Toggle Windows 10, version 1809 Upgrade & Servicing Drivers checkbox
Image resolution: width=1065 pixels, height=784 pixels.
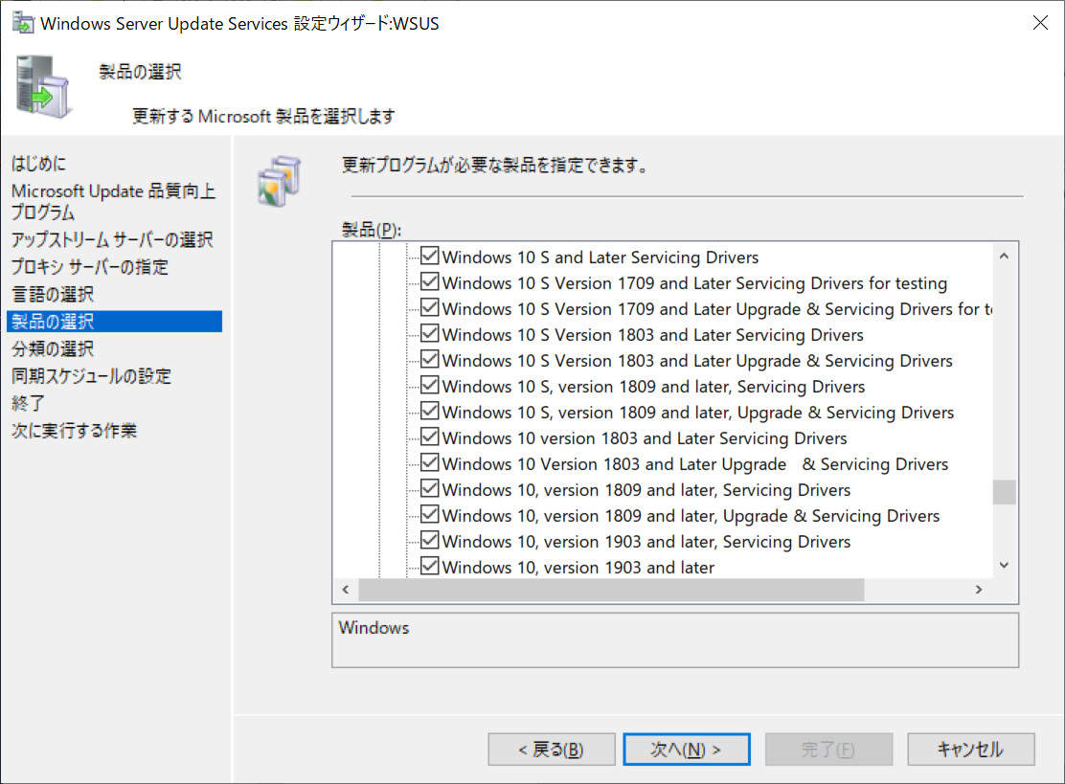coord(429,514)
